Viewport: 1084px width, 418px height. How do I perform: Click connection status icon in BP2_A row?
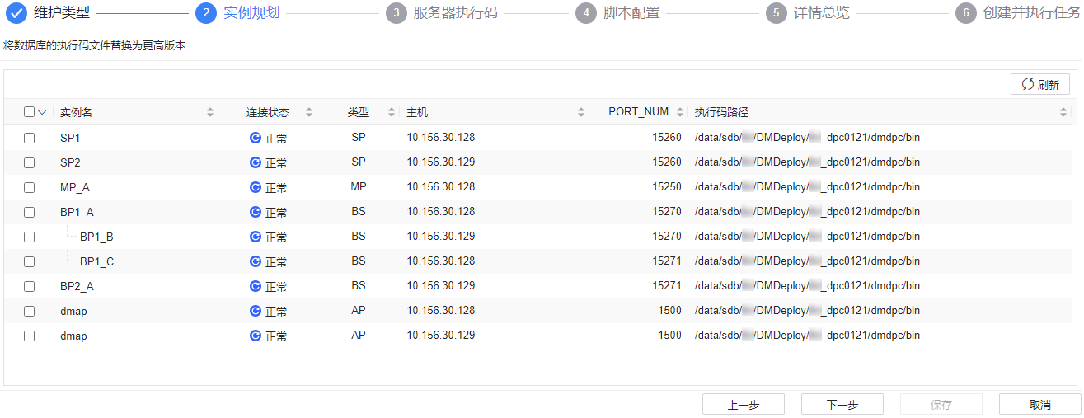(256, 286)
